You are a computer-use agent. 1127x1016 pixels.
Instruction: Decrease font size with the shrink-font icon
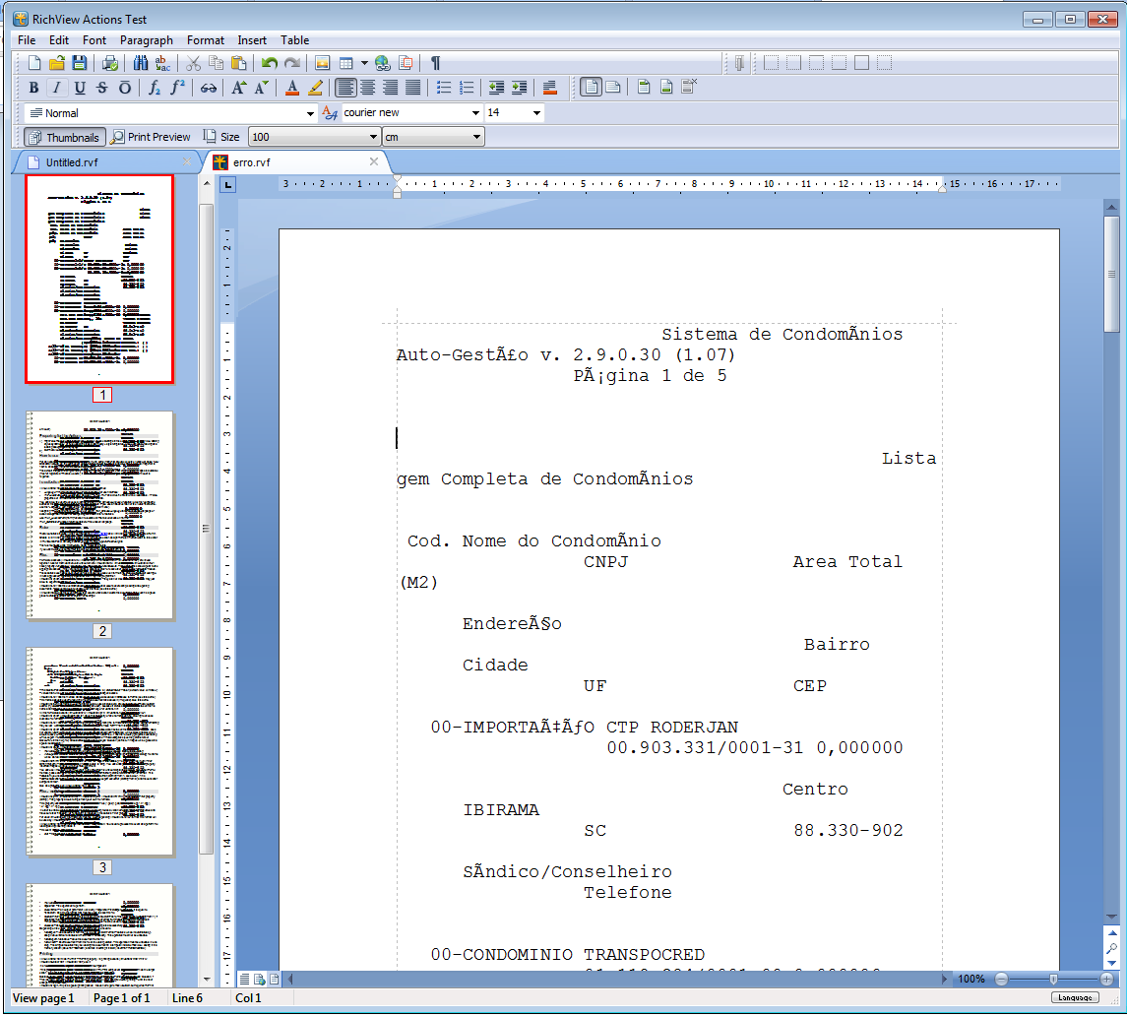click(x=262, y=88)
